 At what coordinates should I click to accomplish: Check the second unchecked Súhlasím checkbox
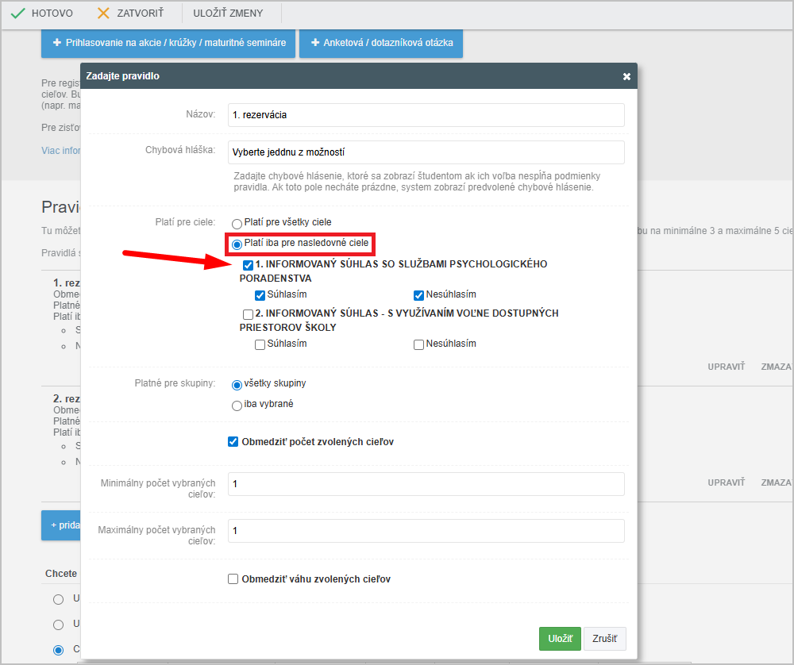point(260,344)
